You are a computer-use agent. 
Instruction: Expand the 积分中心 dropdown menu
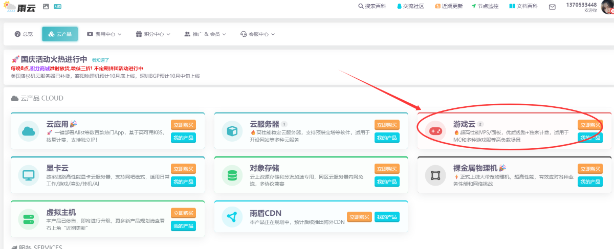153,34
